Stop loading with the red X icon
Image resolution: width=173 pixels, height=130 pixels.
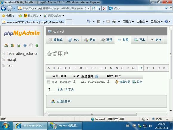tap(104, 8)
